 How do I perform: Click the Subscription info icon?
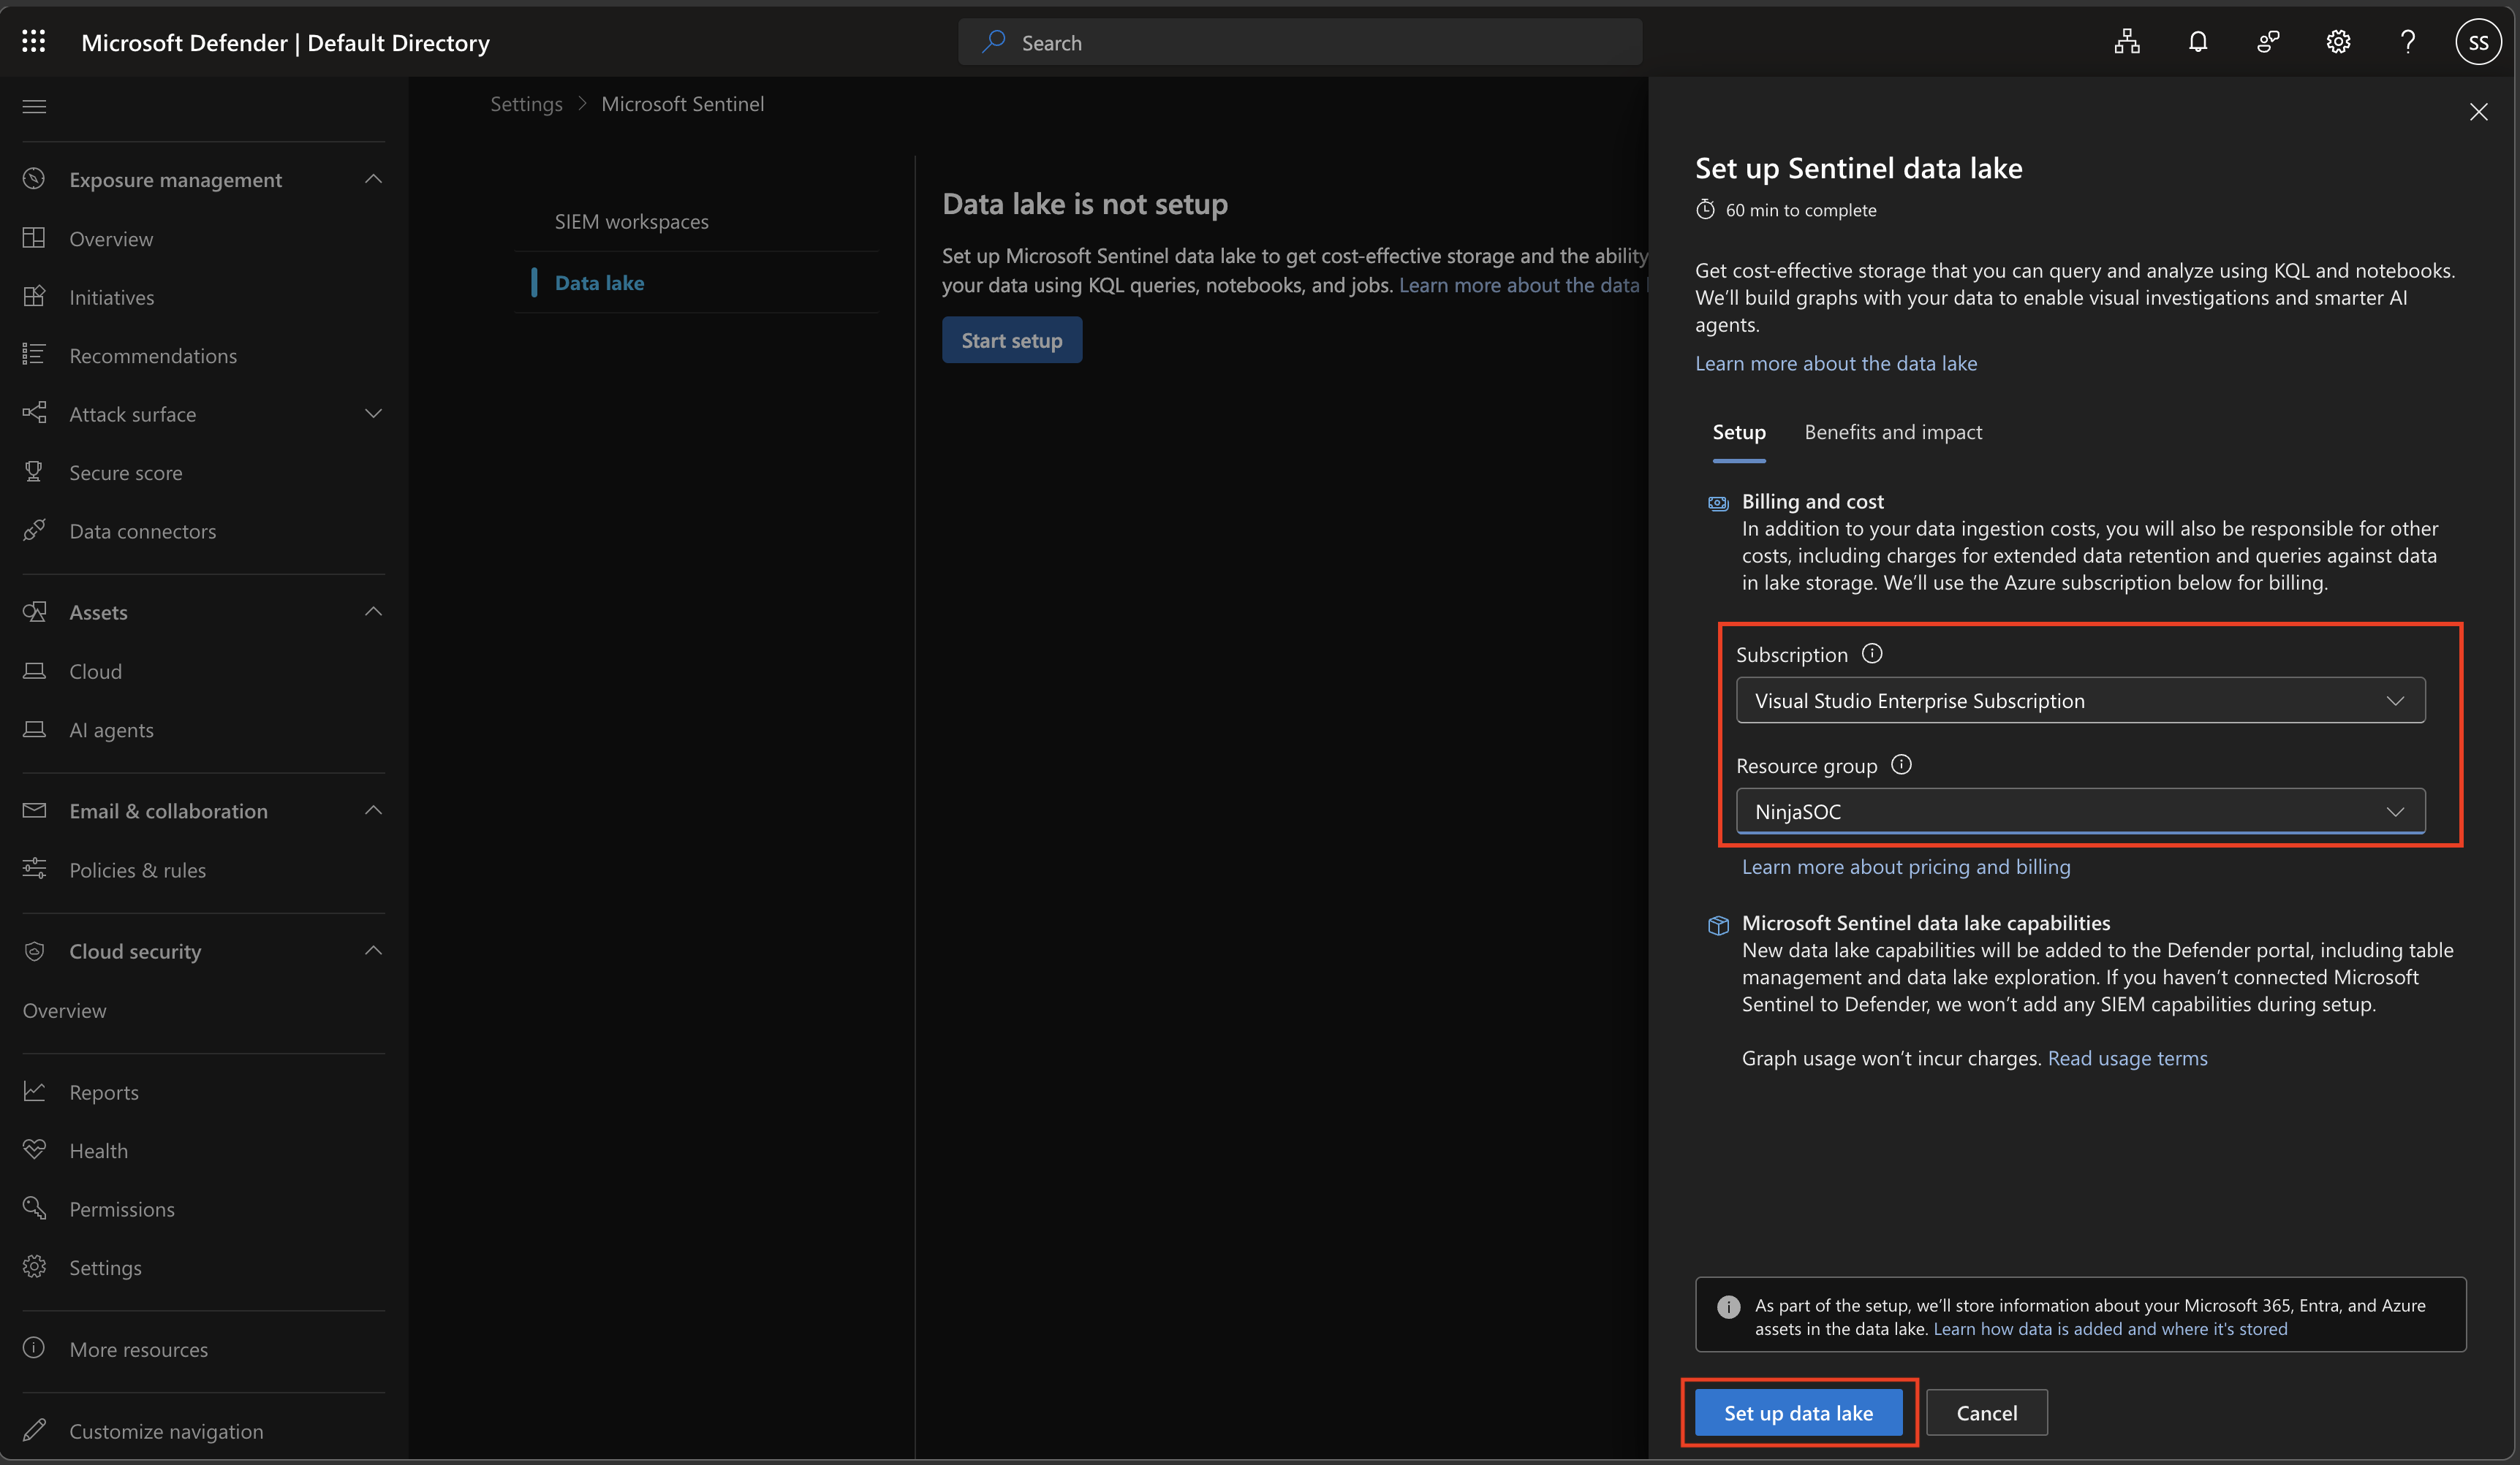coord(1872,653)
